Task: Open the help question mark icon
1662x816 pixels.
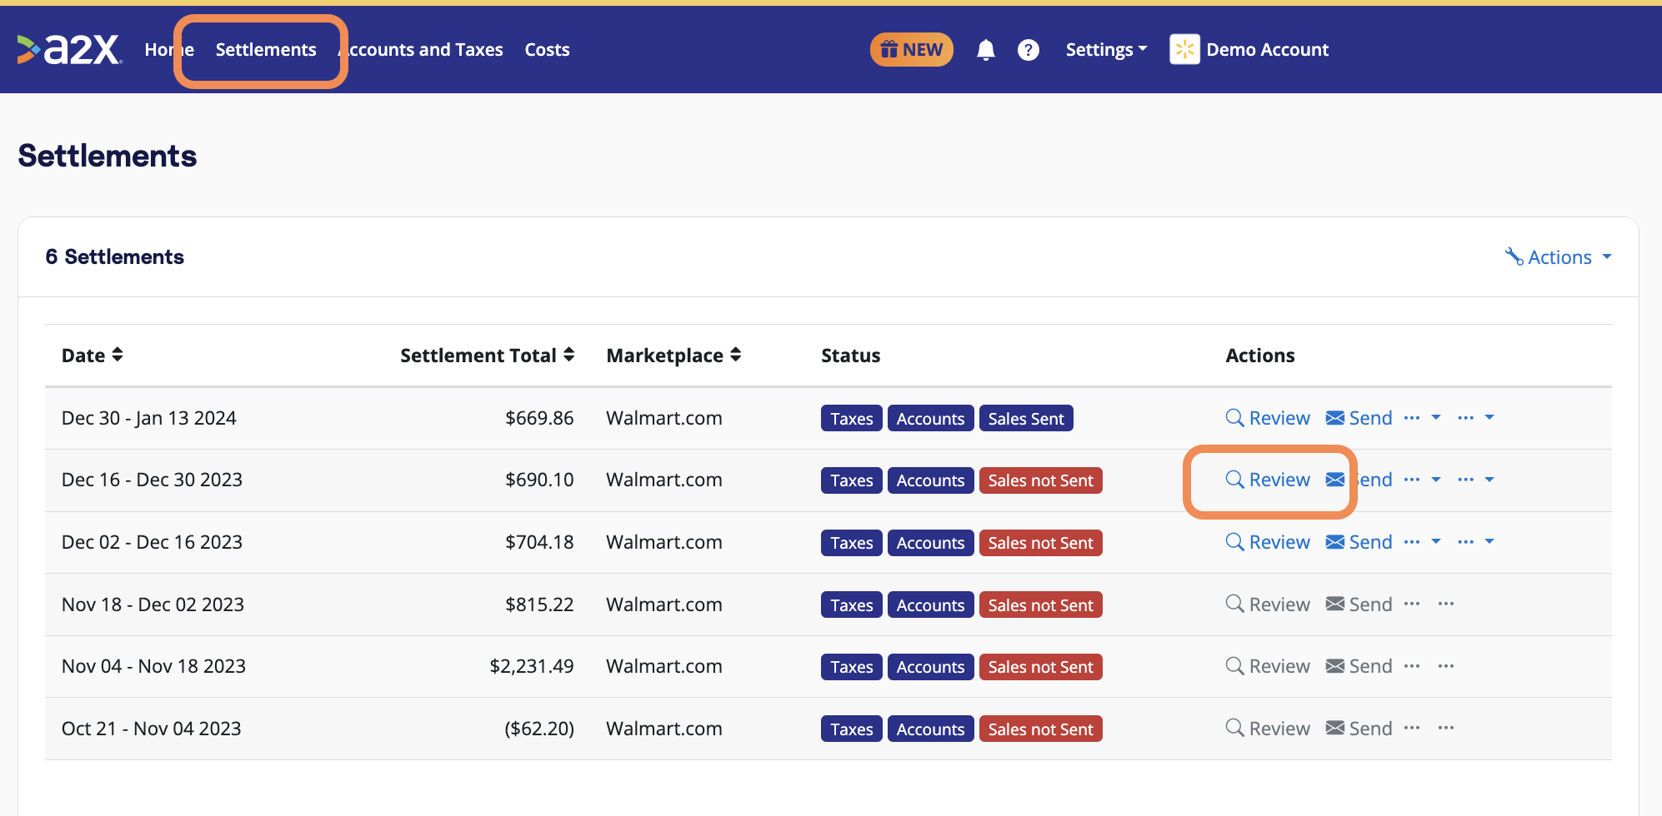Action: pos(1029,50)
